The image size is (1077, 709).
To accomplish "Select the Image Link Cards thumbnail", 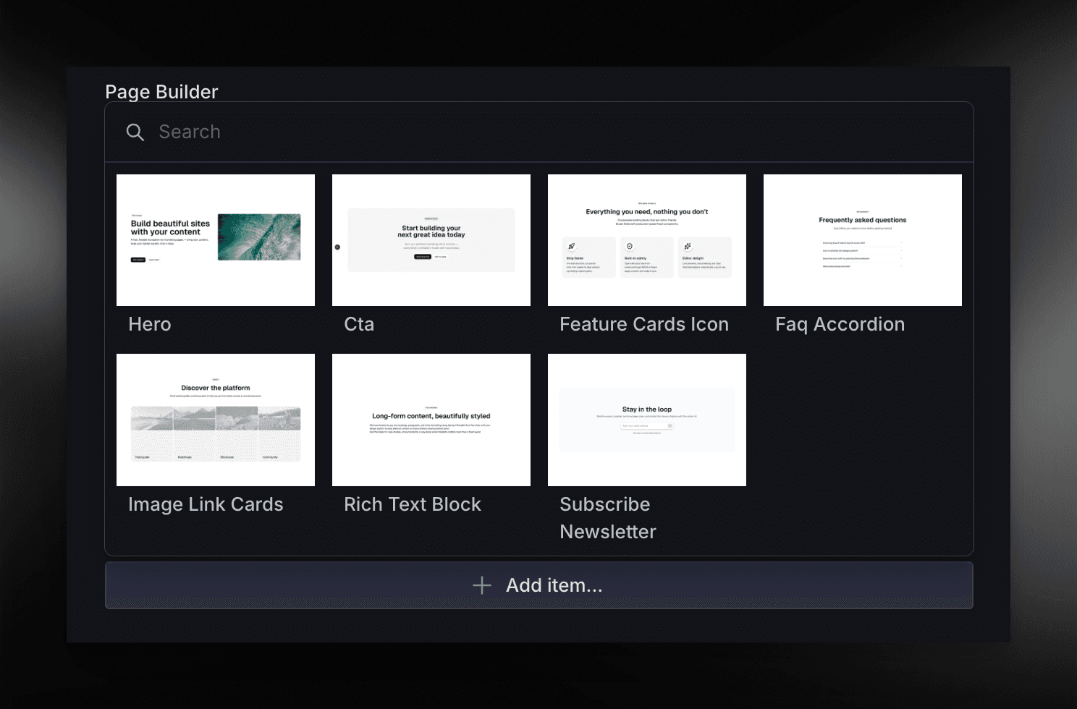I will coord(216,420).
